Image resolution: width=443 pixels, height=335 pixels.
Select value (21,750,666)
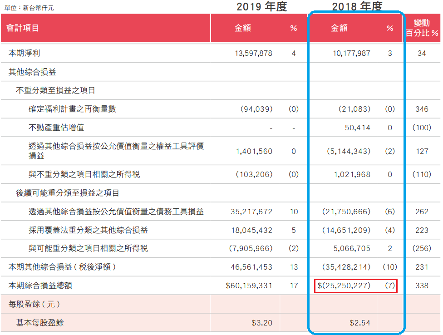(x=346, y=212)
